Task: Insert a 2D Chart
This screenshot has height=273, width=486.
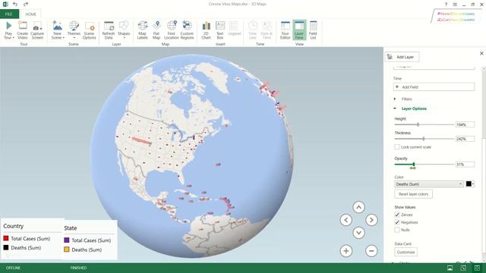Action: pyautogui.click(x=206, y=30)
